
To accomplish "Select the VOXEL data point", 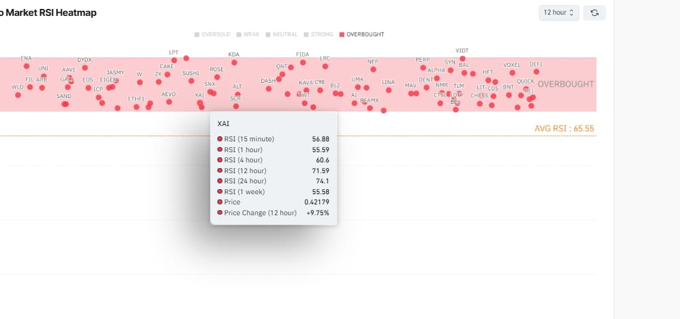I will tap(512, 73).
